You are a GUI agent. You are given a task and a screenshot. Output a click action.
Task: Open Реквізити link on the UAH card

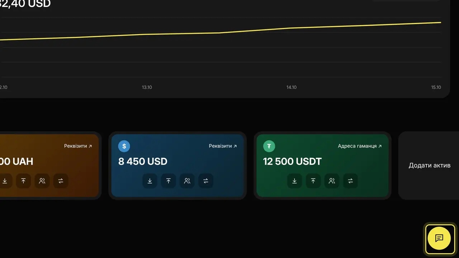78,146
